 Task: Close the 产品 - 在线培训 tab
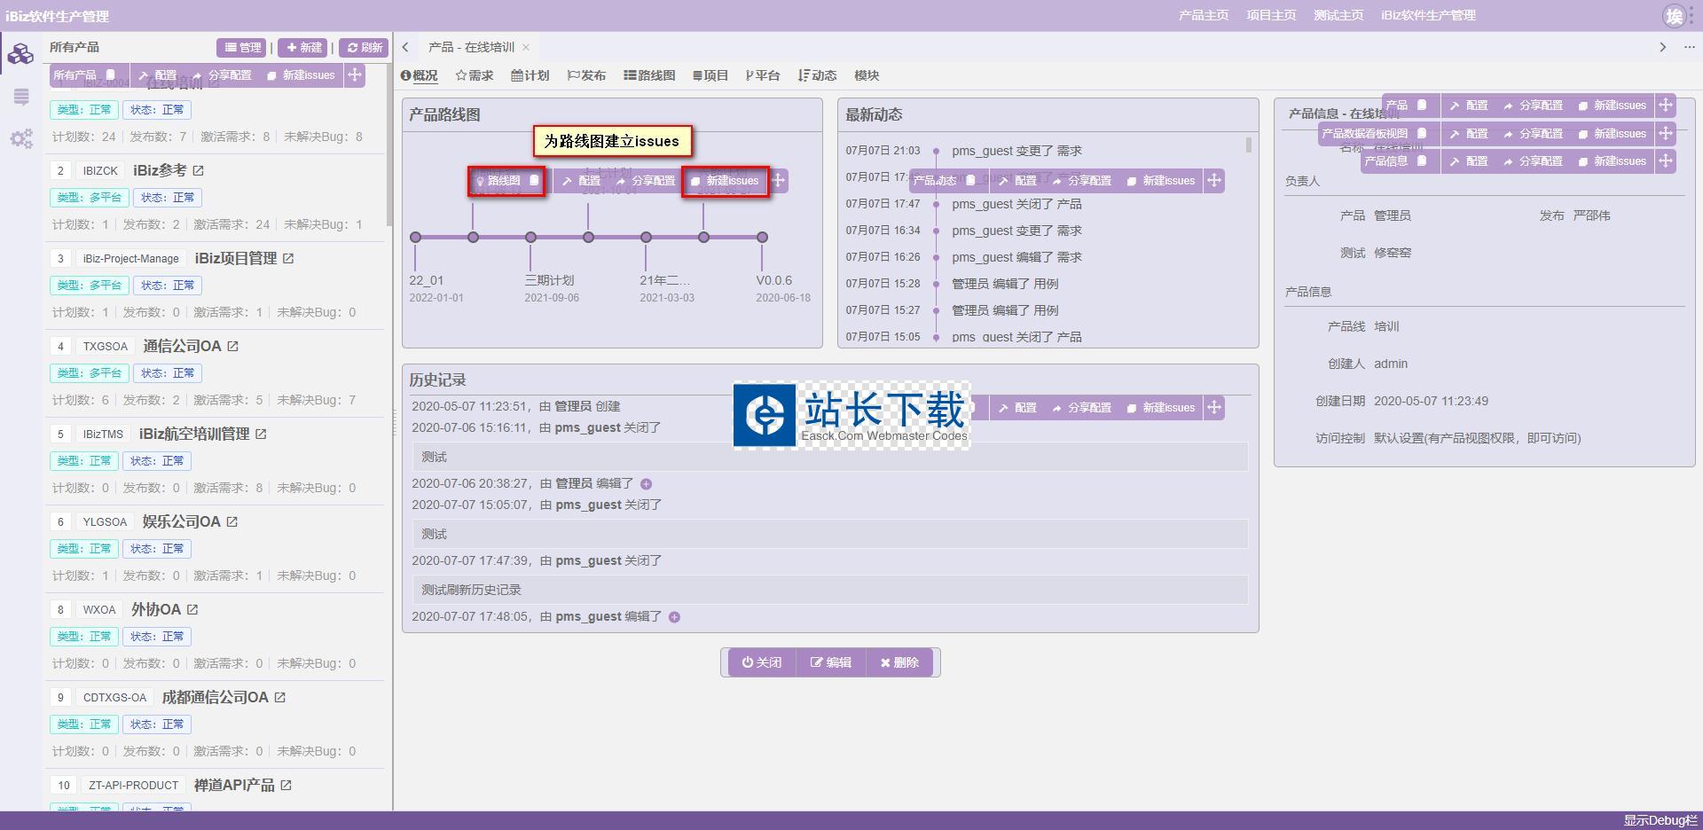526,47
